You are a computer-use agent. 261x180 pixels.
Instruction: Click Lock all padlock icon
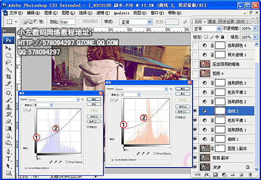[x=223, y=37]
